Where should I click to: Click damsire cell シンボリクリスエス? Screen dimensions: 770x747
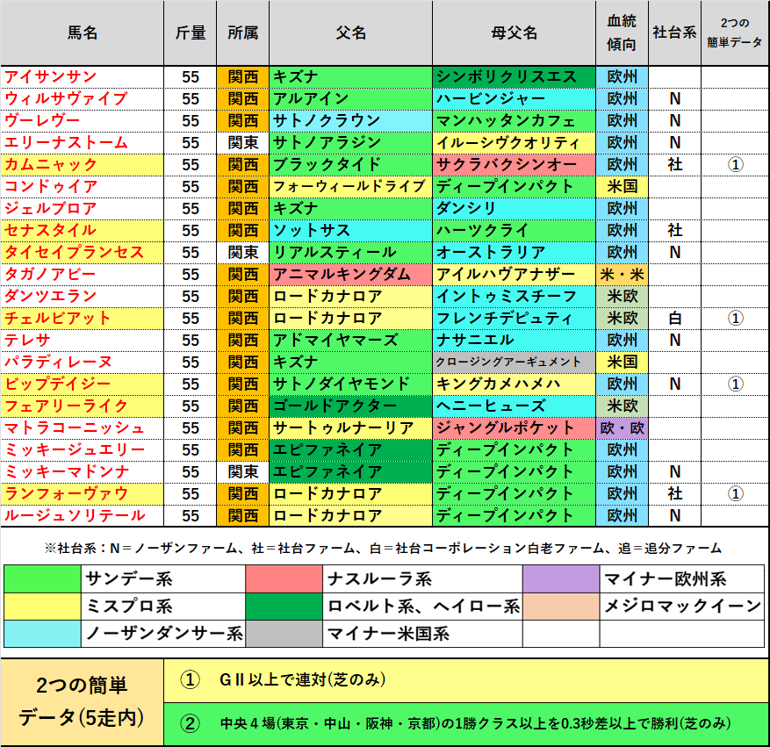pos(515,77)
